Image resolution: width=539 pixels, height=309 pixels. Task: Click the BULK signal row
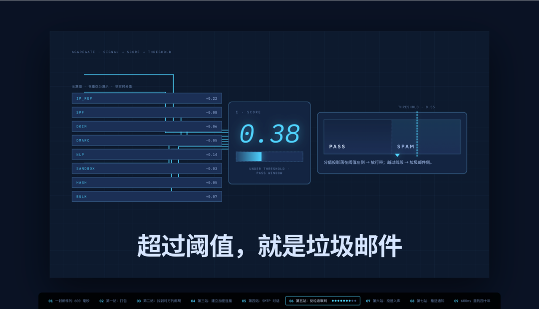(x=147, y=197)
